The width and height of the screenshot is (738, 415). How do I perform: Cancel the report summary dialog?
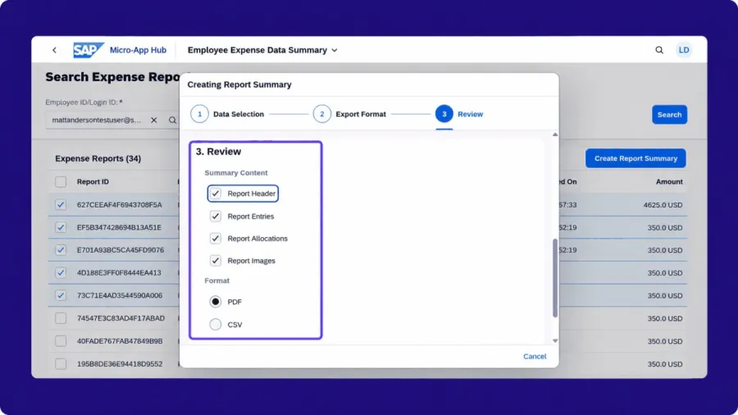[x=535, y=356]
